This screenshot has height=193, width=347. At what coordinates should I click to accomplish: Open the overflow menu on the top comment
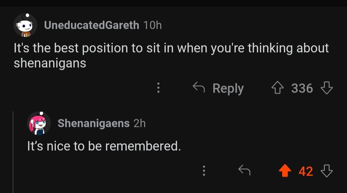coord(158,88)
